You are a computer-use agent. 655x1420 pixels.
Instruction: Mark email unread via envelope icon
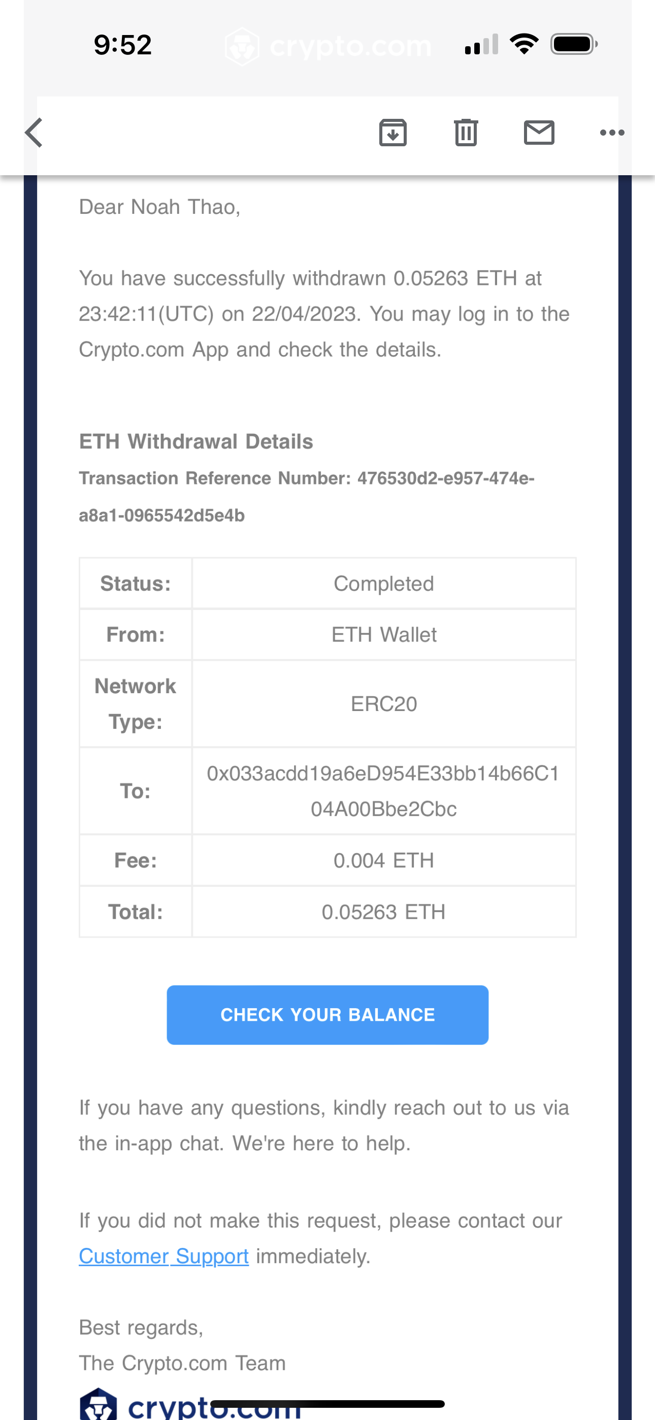click(x=539, y=133)
